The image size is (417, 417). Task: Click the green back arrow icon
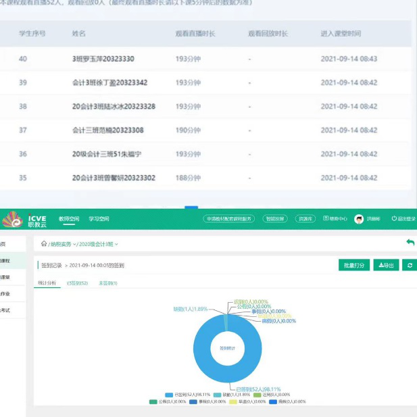tap(410, 243)
